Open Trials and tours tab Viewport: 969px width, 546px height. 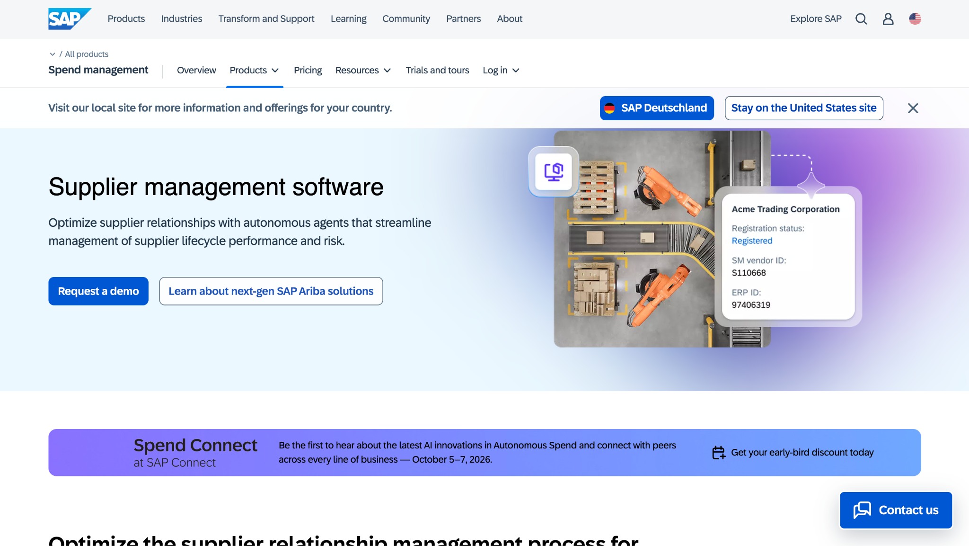pos(437,70)
